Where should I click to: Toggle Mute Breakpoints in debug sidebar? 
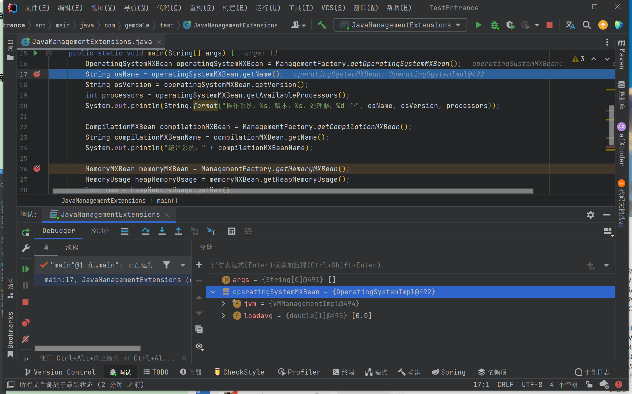[26, 339]
